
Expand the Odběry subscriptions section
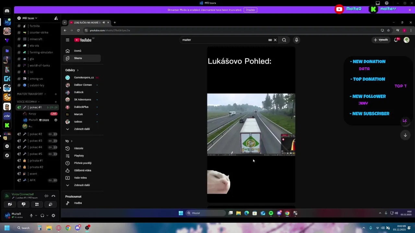[72, 70]
